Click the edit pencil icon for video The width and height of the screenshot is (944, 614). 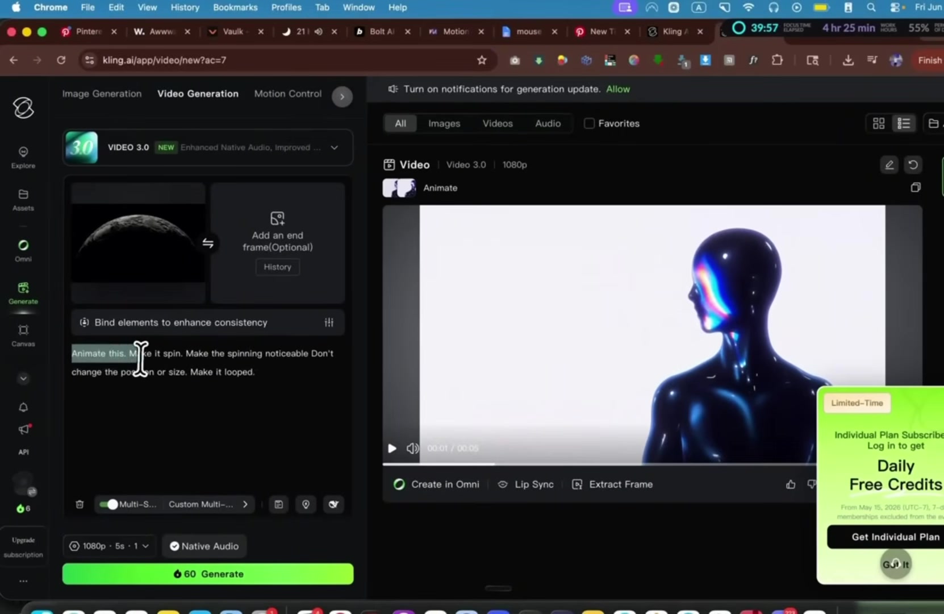pyautogui.click(x=889, y=165)
